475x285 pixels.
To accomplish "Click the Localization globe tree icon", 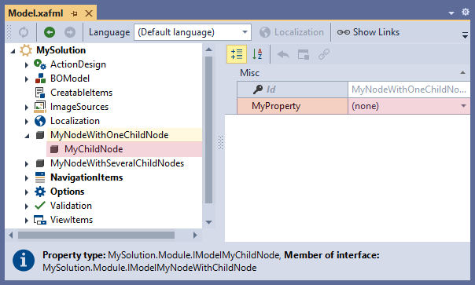I will pyautogui.click(x=40, y=121).
